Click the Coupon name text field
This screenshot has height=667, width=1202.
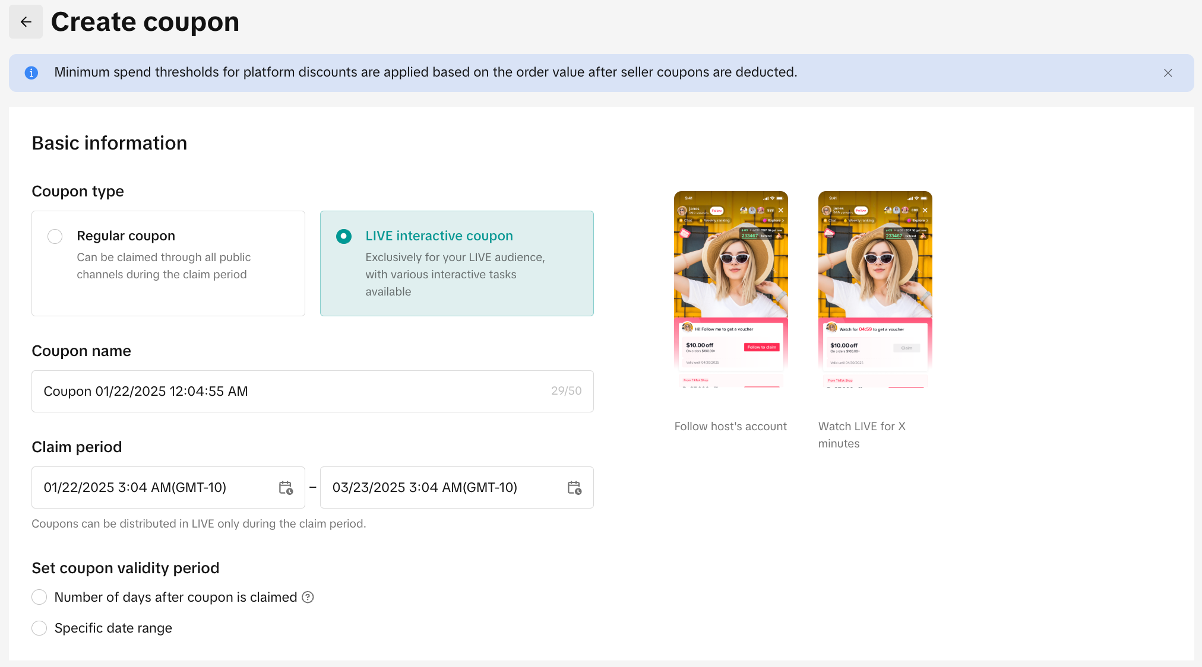click(x=291, y=392)
